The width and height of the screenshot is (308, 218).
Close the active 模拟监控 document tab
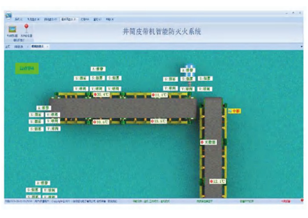[48, 46]
